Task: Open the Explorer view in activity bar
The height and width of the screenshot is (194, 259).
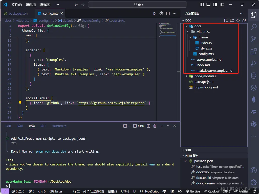Action: coord(253,15)
